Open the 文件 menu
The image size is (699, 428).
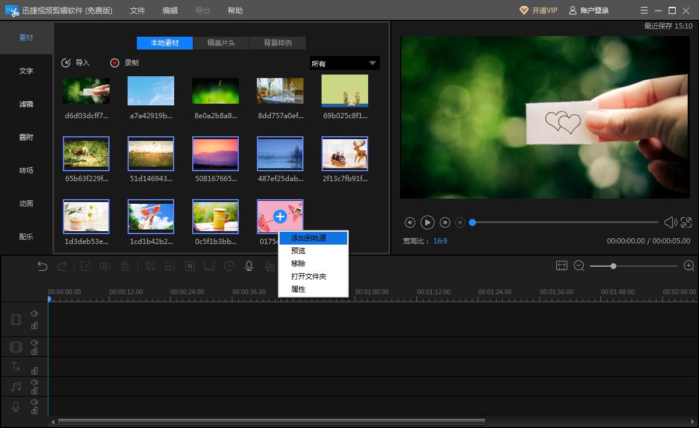(137, 10)
